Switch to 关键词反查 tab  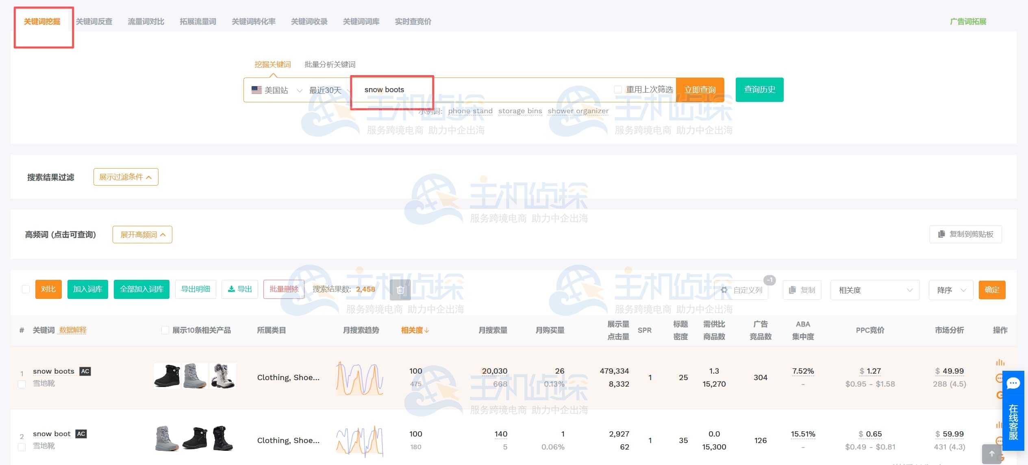94,22
